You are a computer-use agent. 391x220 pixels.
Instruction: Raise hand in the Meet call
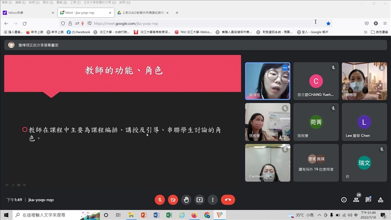186,199
